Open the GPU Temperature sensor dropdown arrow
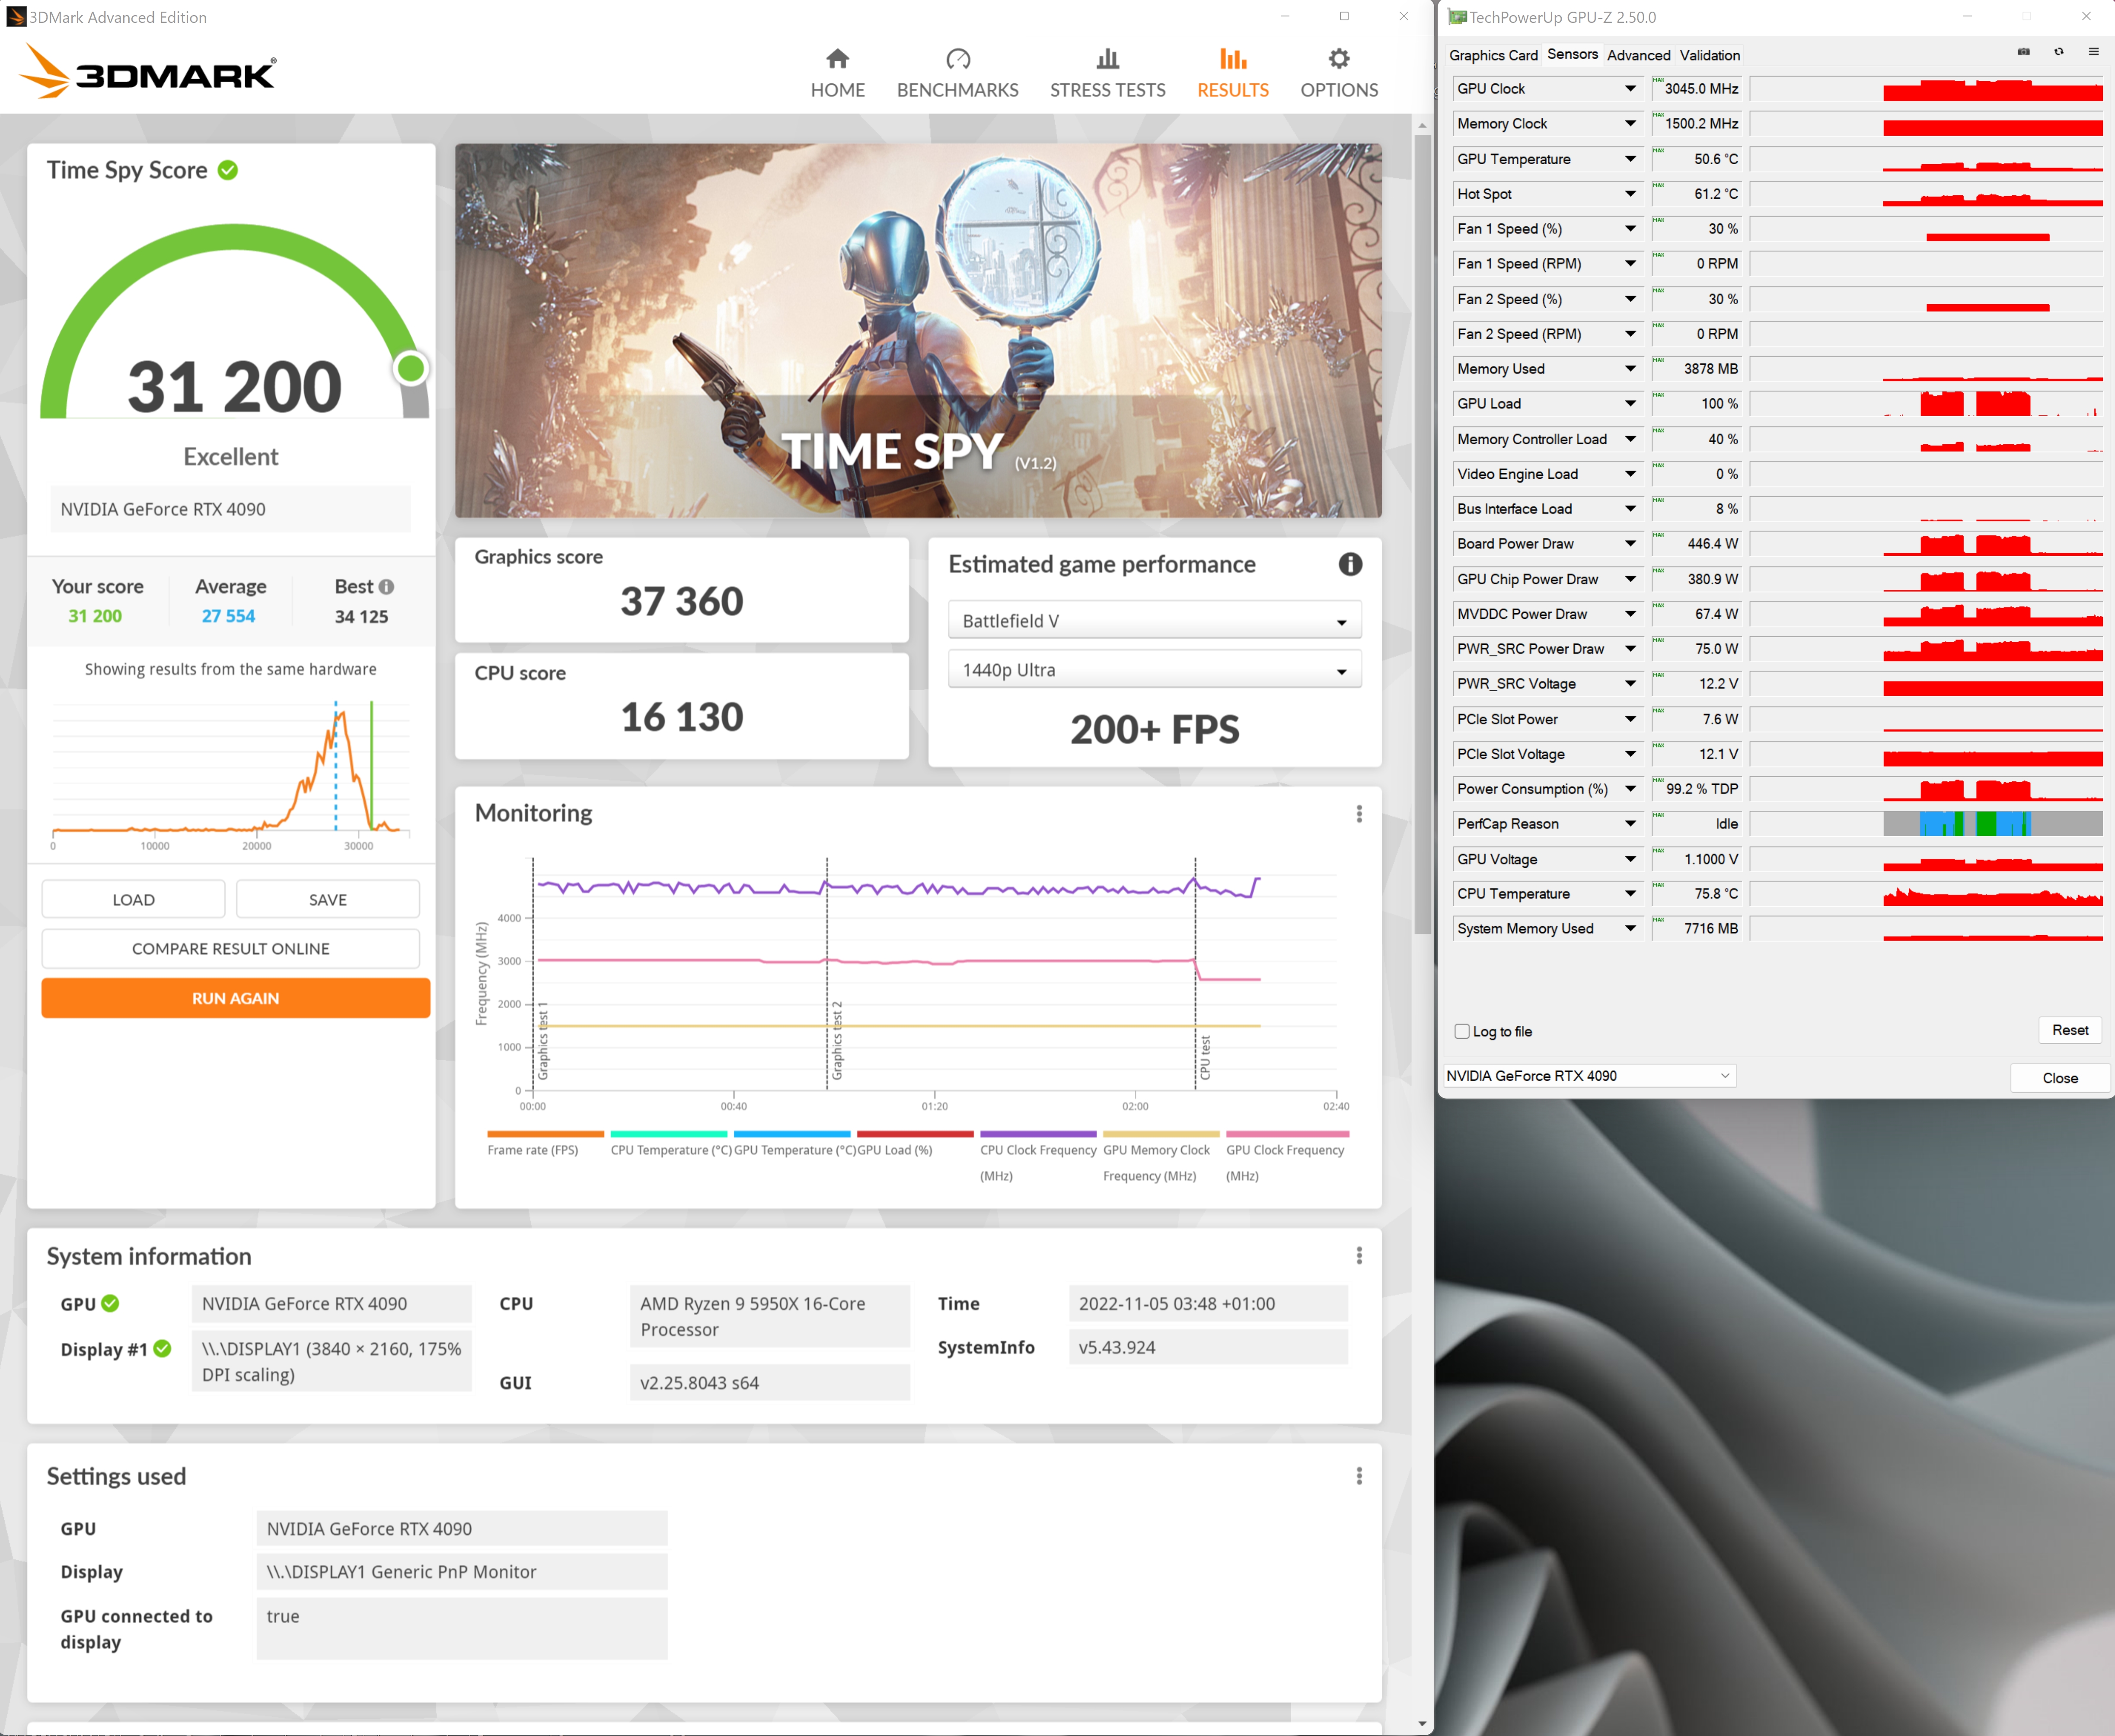The height and width of the screenshot is (1736, 2115). click(1630, 159)
